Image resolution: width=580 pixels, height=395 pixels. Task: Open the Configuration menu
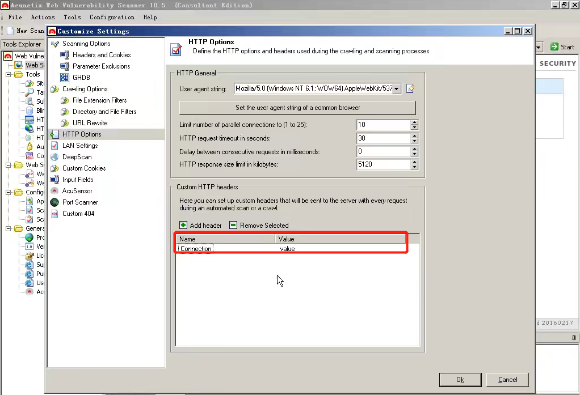(x=112, y=17)
